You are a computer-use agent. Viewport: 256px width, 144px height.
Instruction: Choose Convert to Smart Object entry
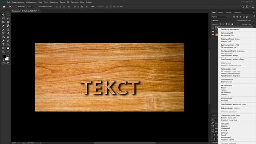[233, 59]
